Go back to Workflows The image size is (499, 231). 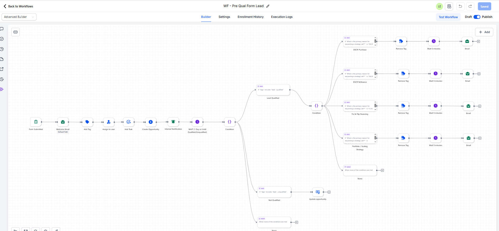[18, 6]
